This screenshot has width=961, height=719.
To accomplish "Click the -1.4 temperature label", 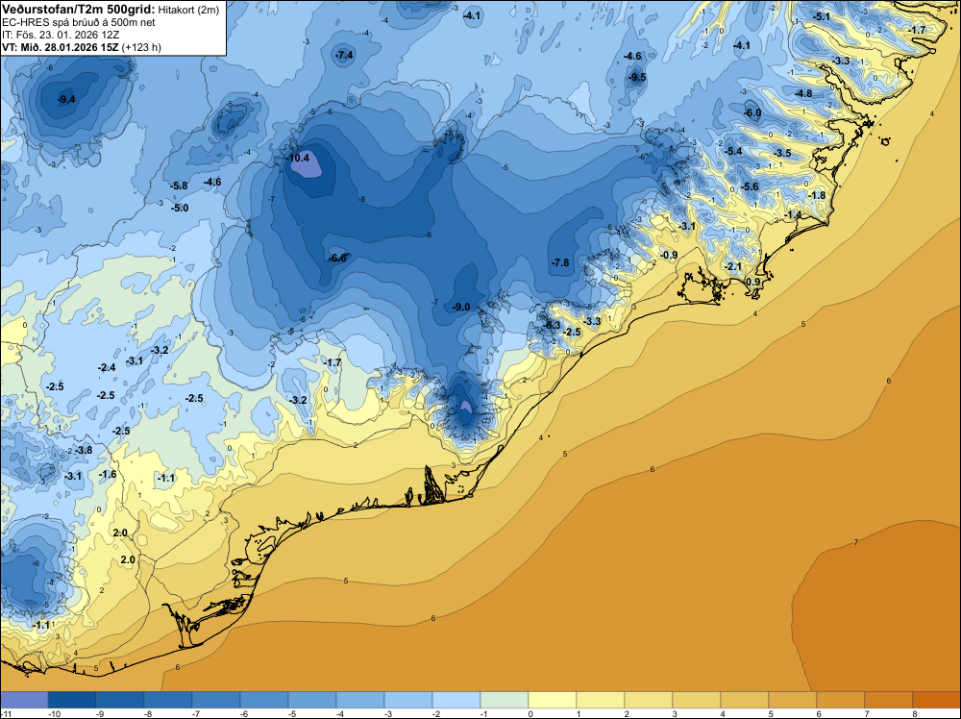I will coord(793,214).
